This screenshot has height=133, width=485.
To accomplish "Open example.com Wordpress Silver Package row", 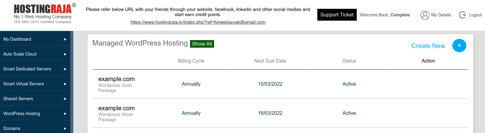I will [280, 113].
